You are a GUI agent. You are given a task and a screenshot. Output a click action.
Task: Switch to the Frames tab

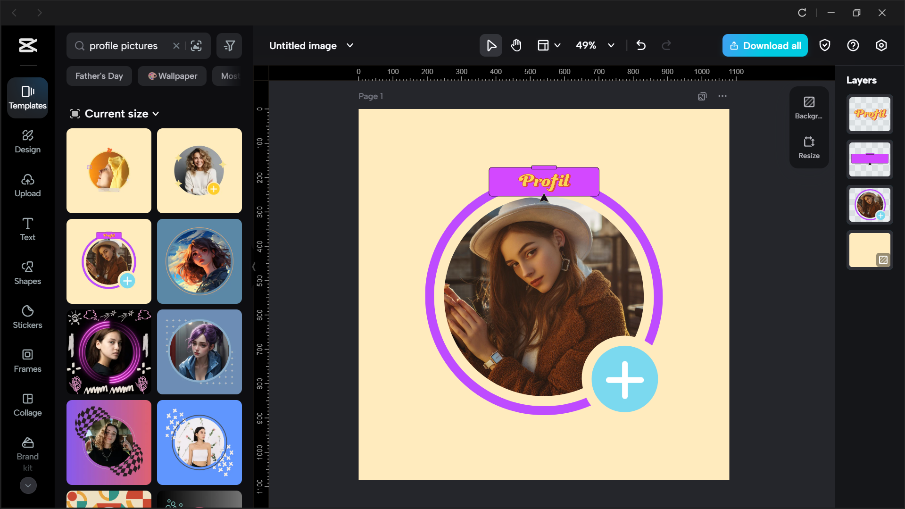click(x=27, y=360)
